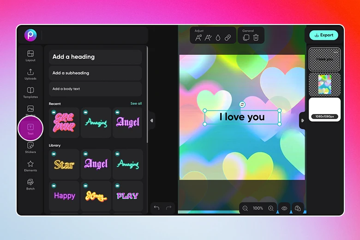Collapse the left text panel
Viewport: 360px width, 240px height.
152,120
